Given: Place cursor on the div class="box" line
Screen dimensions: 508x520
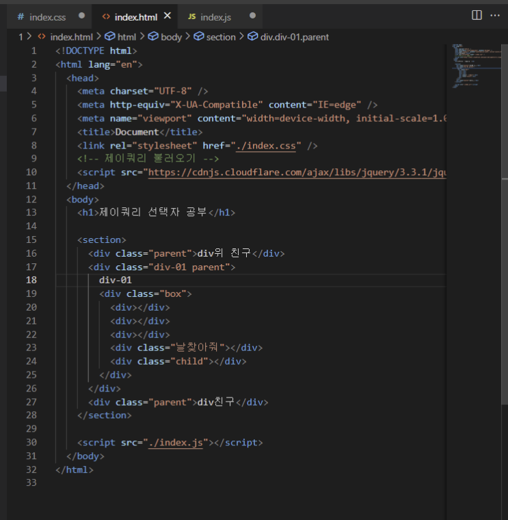Looking at the screenshot, I should pyautogui.click(x=146, y=294).
